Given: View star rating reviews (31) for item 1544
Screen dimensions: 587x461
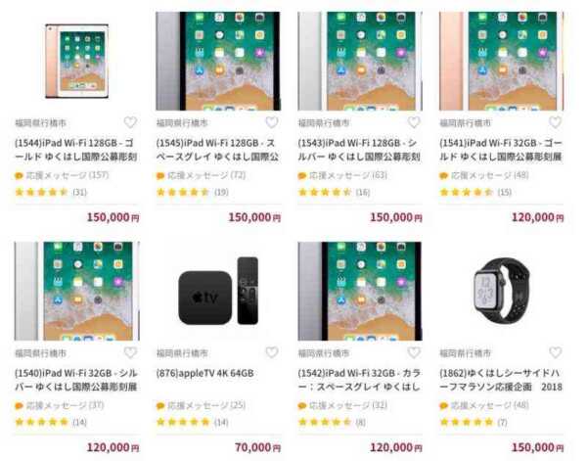Looking at the screenshot, I should (51, 193).
